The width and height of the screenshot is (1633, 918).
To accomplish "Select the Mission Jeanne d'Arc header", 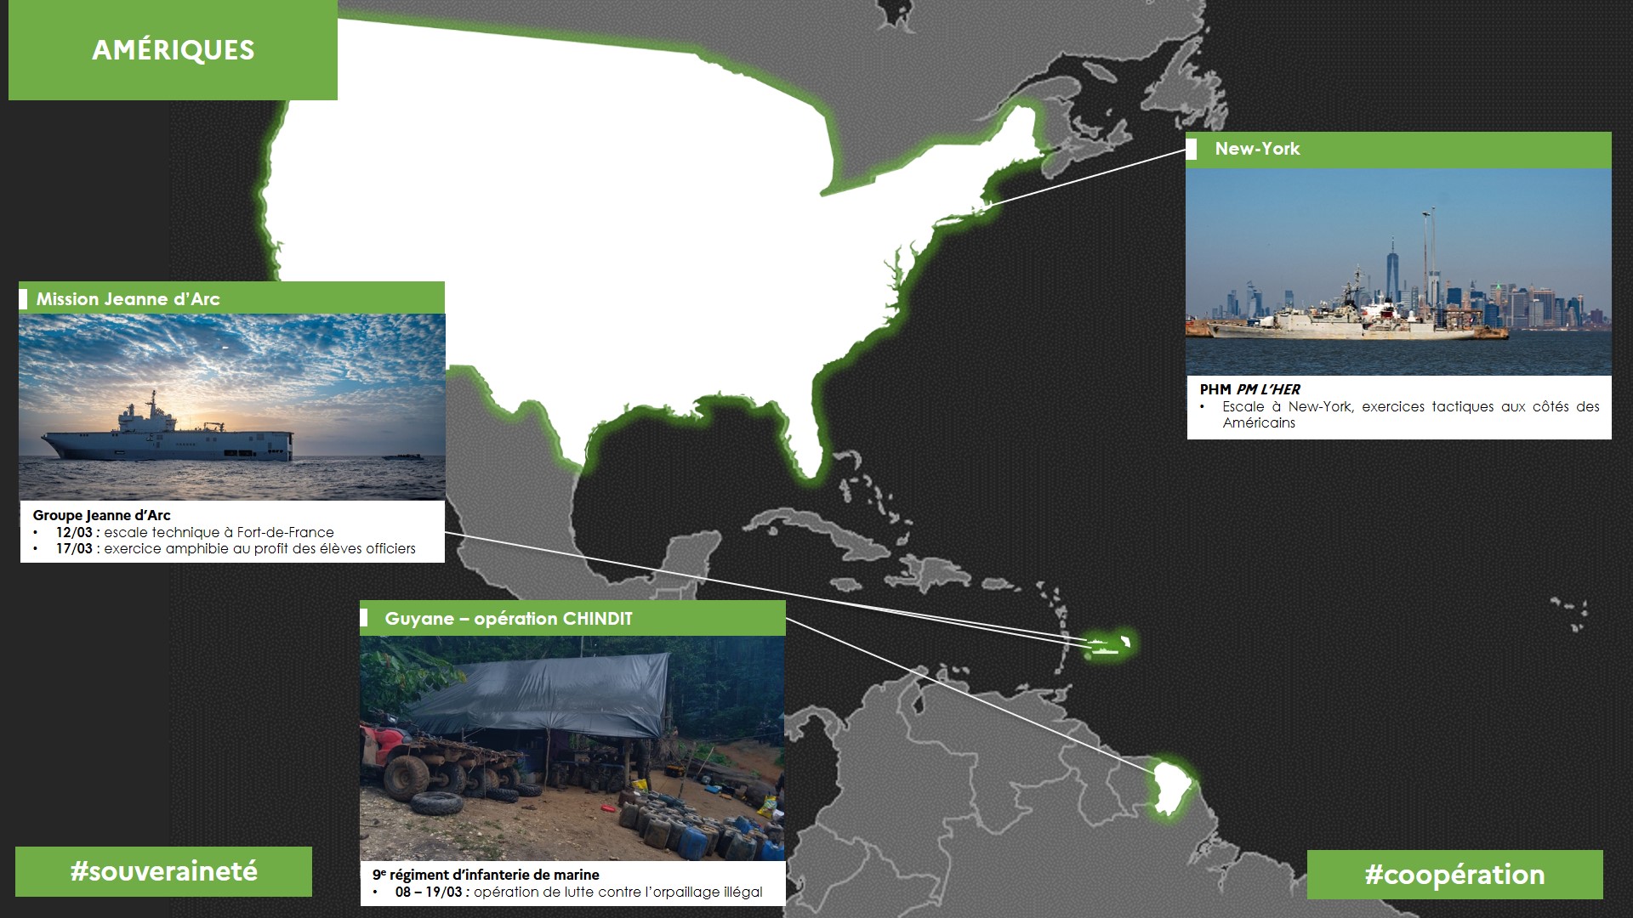I will tap(231, 298).
